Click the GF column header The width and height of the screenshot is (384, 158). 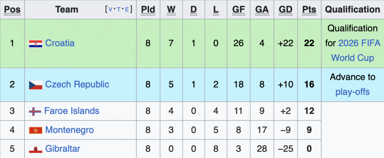(x=239, y=10)
